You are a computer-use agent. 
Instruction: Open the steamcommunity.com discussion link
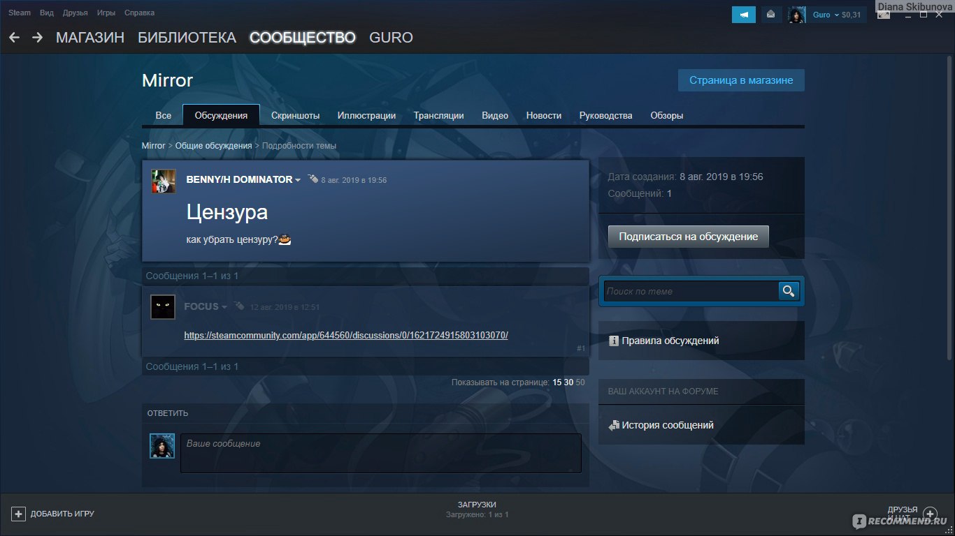[346, 335]
